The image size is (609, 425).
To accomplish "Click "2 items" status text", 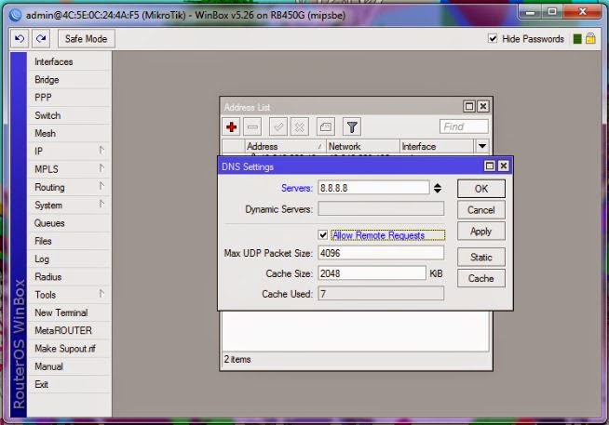I will coord(237,360).
